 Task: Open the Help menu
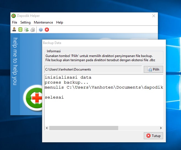pyautogui.click(x=60, y=22)
